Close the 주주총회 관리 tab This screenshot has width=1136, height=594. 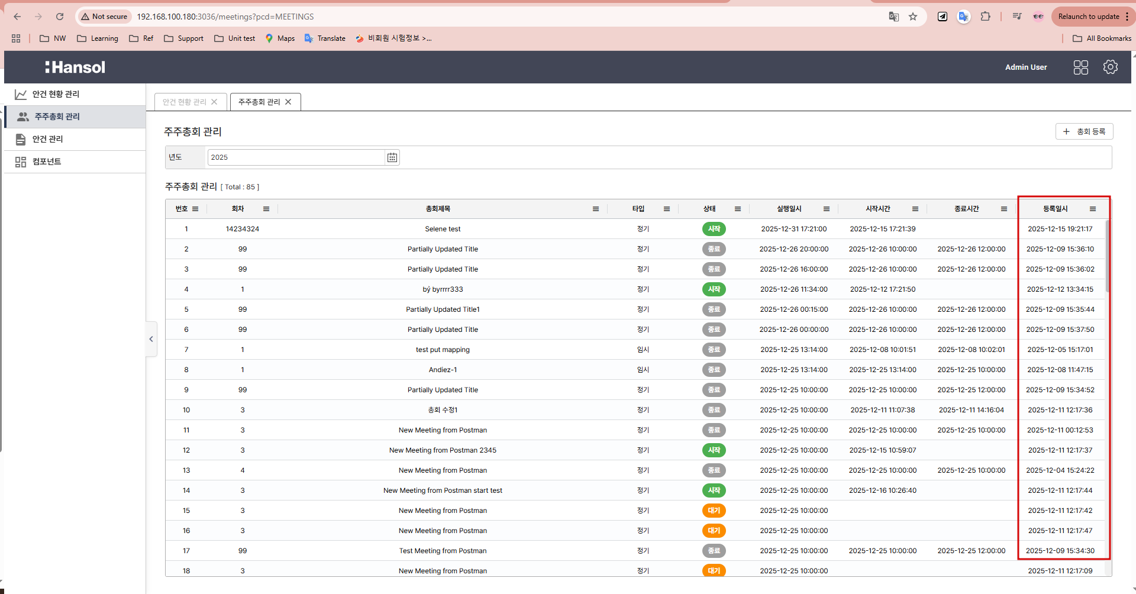tap(288, 102)
